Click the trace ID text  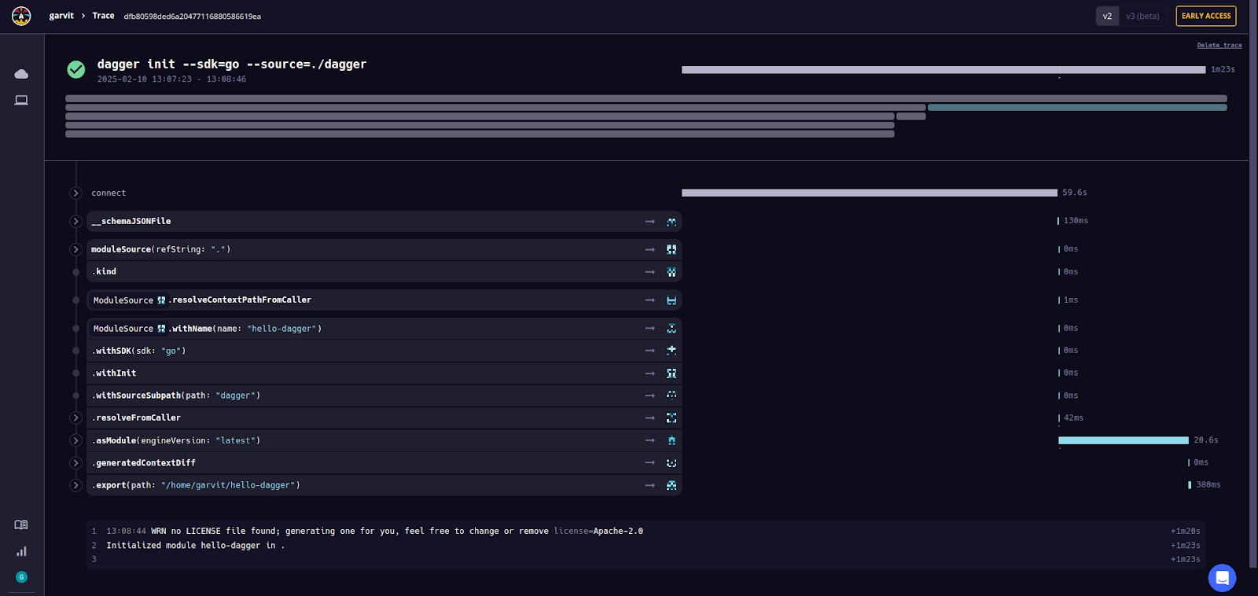[193, 17]
